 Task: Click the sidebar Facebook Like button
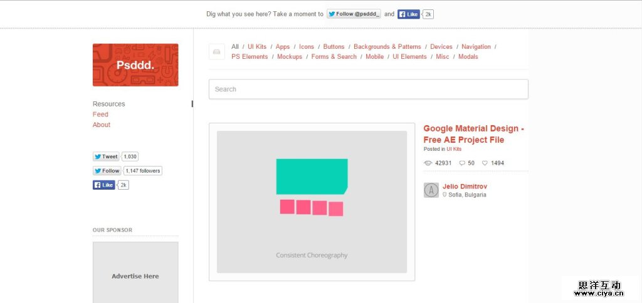pos(104,185)
